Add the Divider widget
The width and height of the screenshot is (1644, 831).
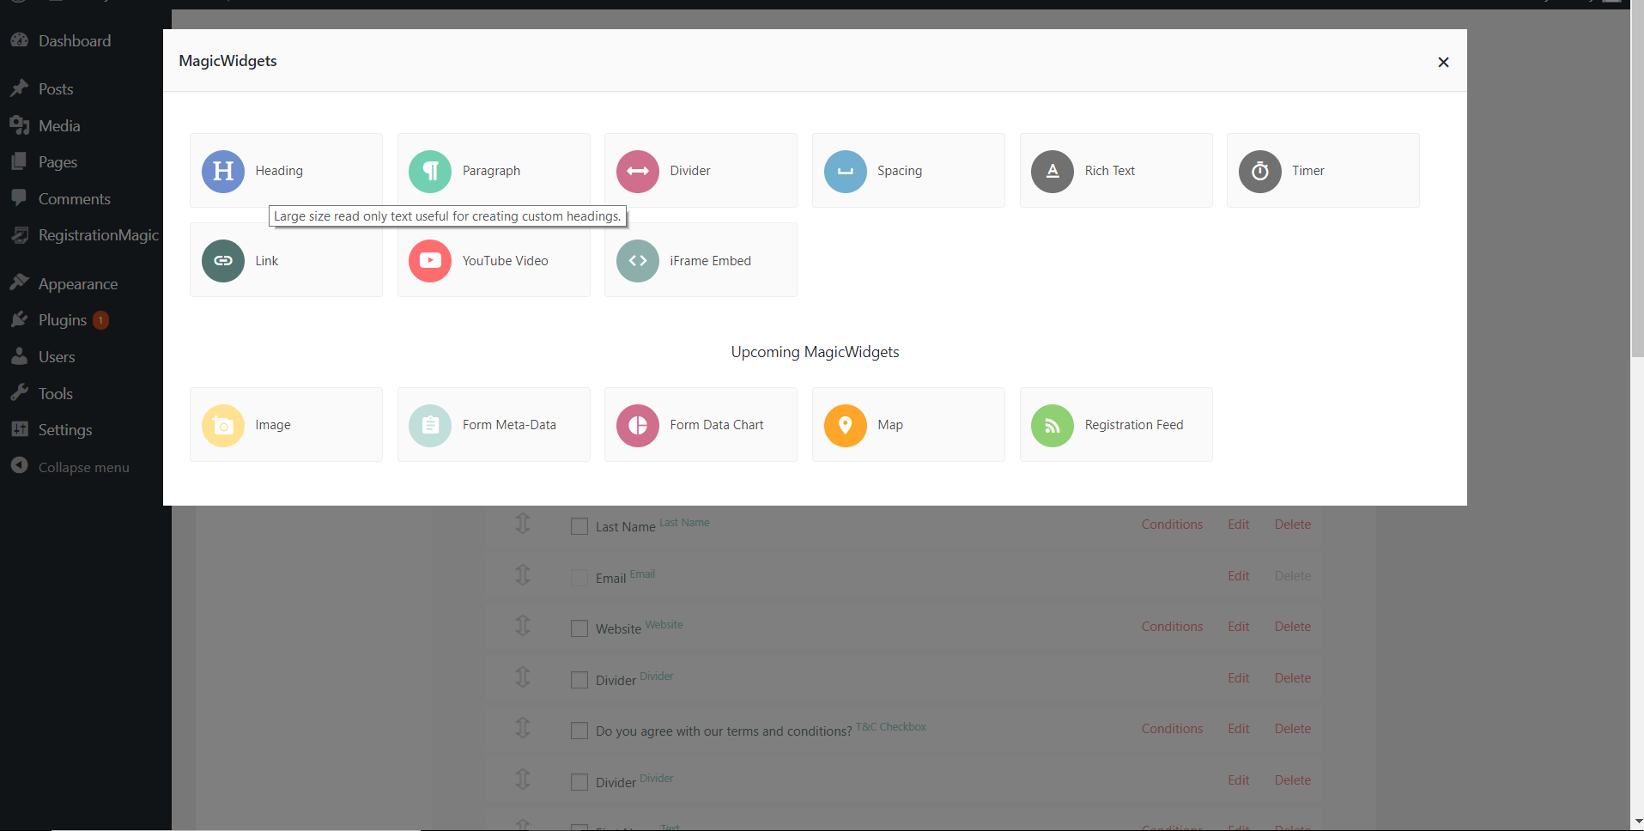(x=701, y=170)
